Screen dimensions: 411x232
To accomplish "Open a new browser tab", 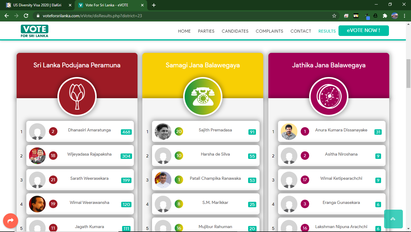I will (x=154, y=5).
